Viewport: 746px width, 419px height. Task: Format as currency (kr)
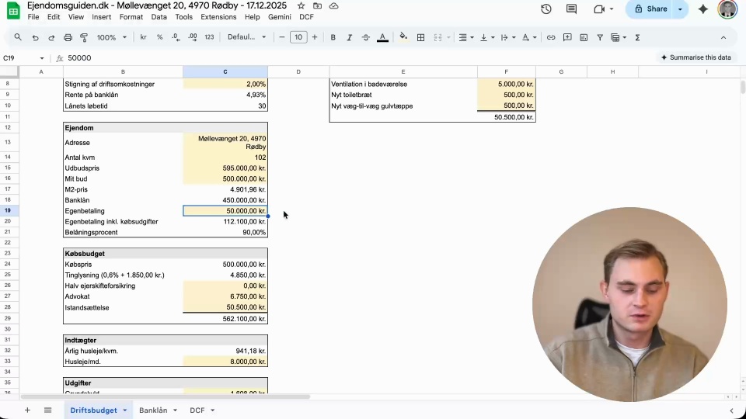click(143, 37)
